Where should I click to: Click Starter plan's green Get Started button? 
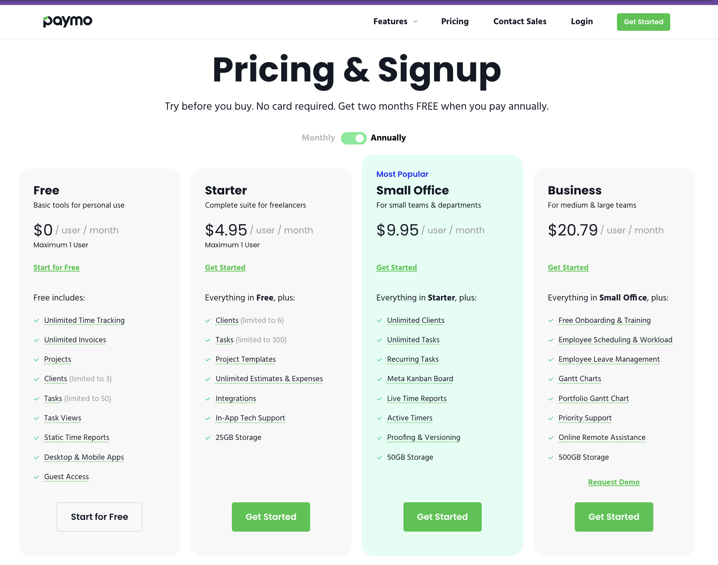(x=271, y=517)
